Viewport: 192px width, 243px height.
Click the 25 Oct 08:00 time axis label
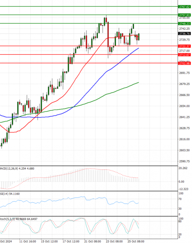pos(136,241)
